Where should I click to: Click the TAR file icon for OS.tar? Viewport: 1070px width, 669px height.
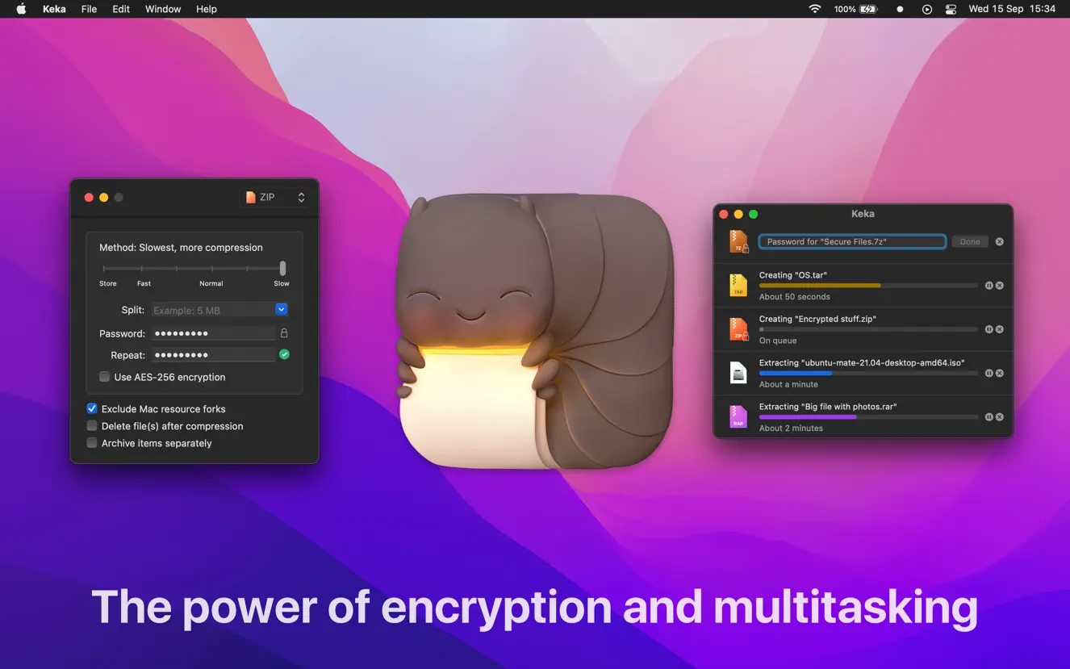pyautogui.click(x=738, y=285)
